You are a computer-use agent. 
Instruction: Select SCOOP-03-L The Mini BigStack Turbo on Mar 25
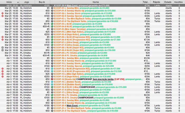tap(92, 19)
